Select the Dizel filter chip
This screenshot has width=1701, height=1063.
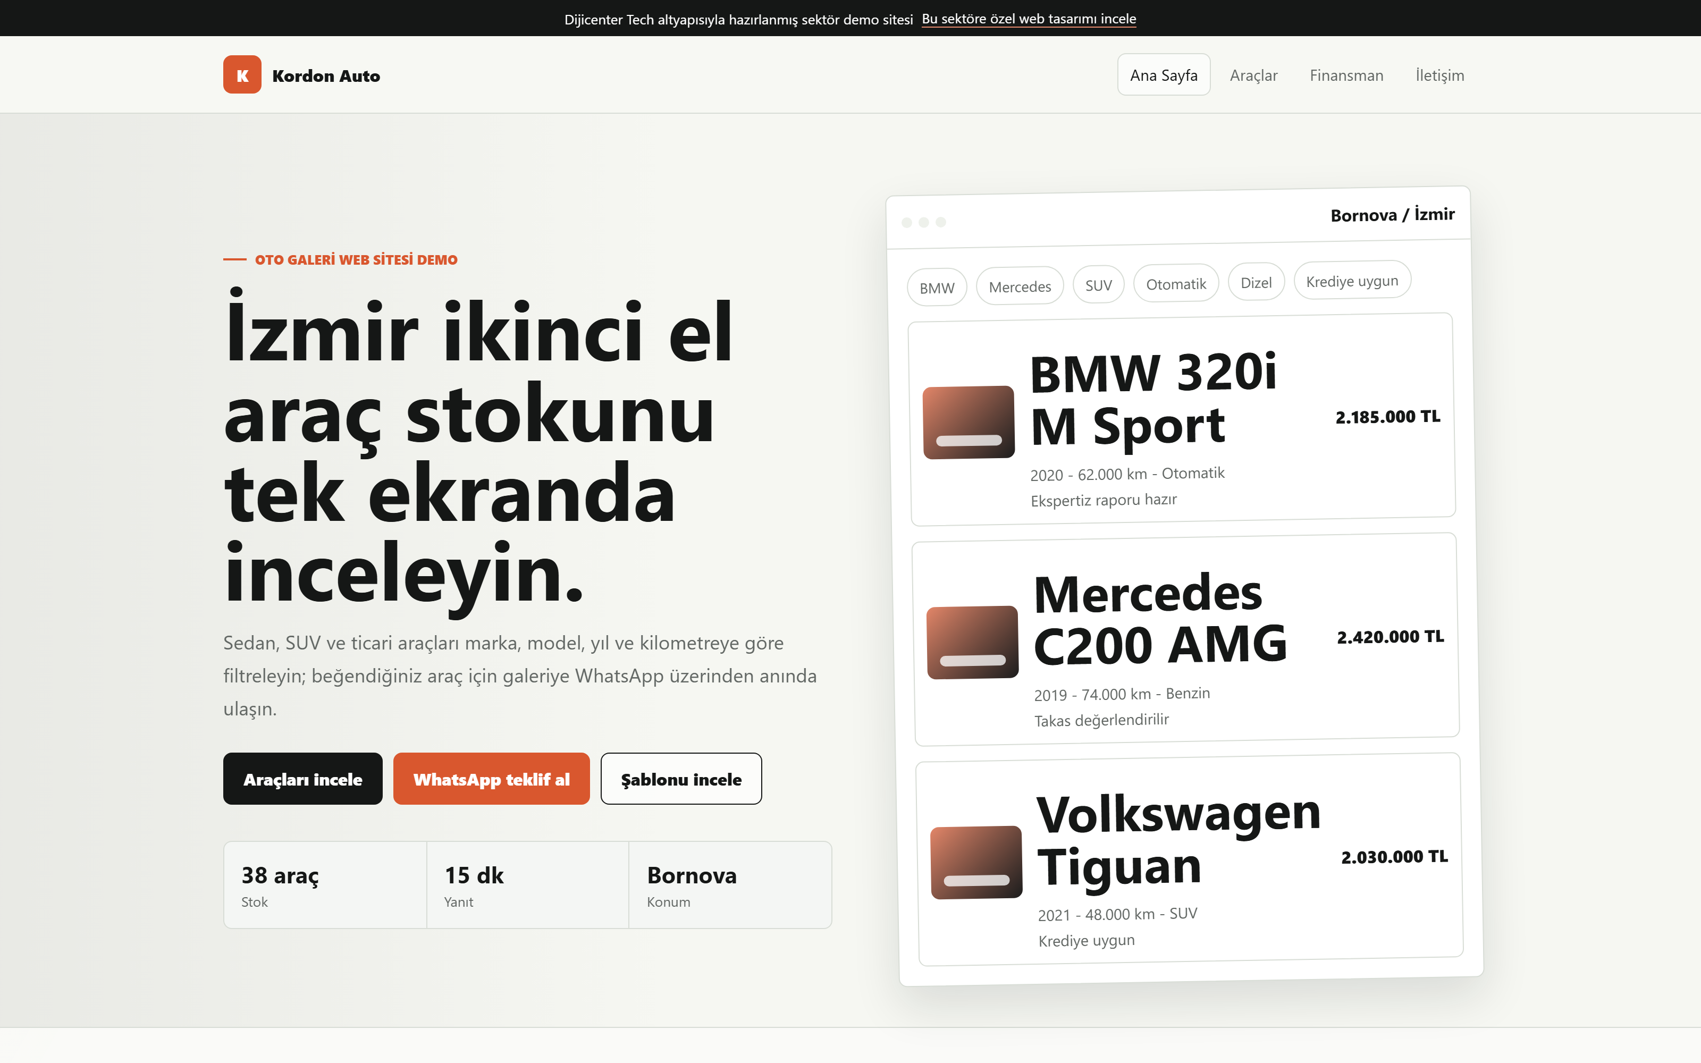(x=1256, y=282)
